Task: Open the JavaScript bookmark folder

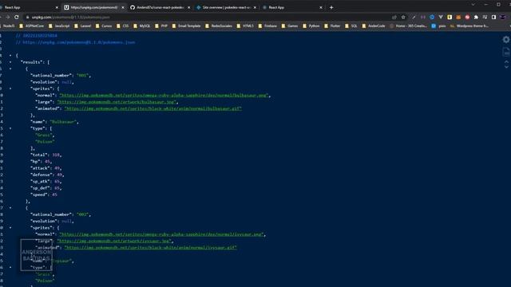Action: 59,26
